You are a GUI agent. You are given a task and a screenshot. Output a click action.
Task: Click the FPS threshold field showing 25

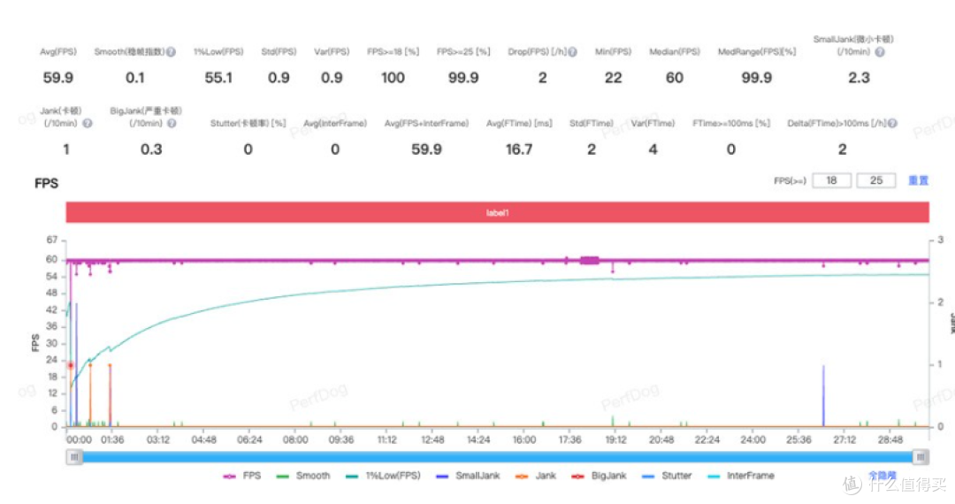(x=875, y=180)
